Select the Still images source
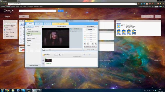Screen dimensions: 165x92 (33, 36)
